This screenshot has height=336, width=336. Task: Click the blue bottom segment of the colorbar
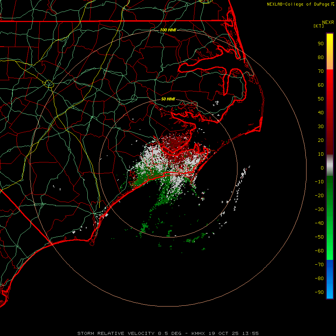pyautogui.click(x=330, y=279)
